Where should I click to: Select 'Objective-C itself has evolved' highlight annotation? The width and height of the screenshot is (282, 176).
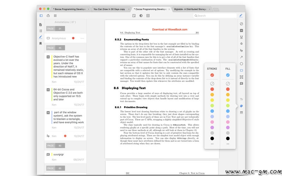pos(65,69)
